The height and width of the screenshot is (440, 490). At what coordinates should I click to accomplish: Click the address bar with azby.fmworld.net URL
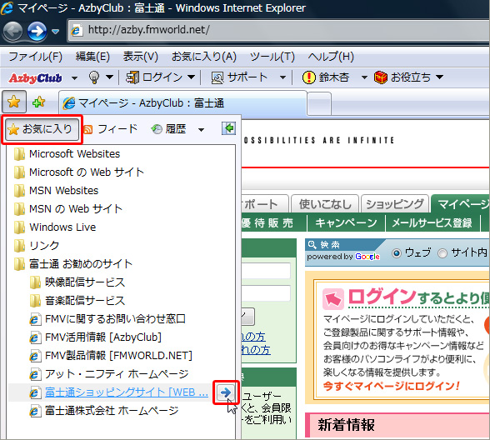point(278,30)
